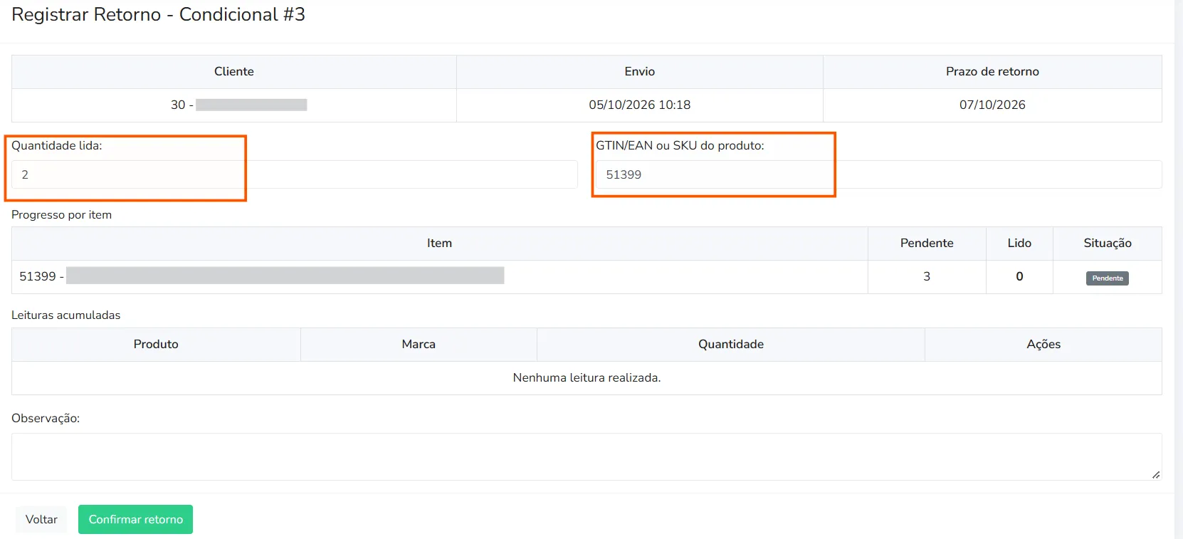Viewport: 1183px width, 539px height.
Task: Click the Leituras acumuladas label
Action: coord(65,315)
